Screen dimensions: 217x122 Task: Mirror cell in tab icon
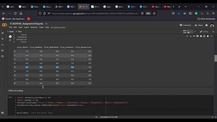coord(204,36)
